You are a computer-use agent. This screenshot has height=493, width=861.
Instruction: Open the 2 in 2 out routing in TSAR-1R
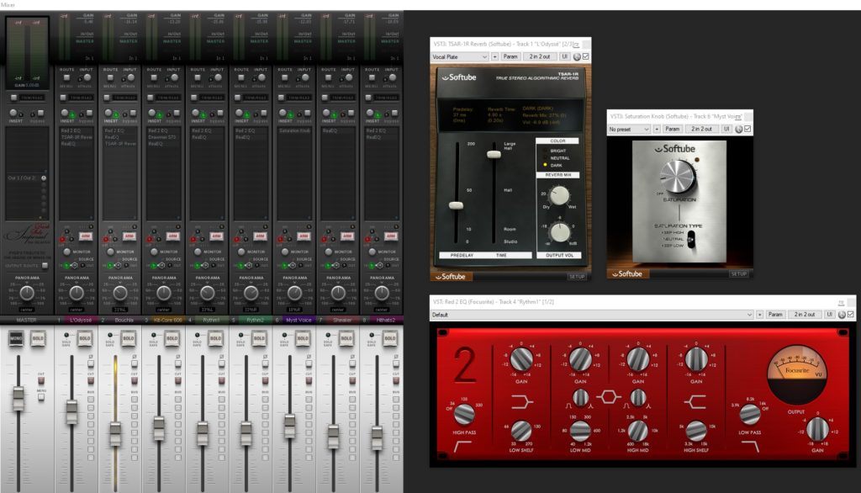(539, 56)
